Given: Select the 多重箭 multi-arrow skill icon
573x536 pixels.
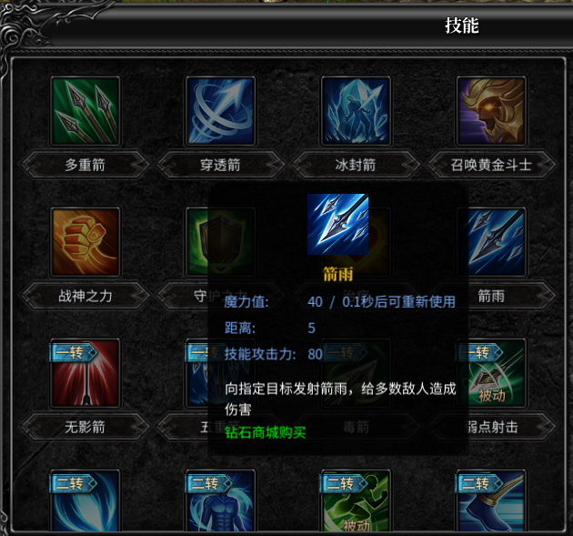Looking at the screenshot, I should pyautogui.click(x=85, y=111).
